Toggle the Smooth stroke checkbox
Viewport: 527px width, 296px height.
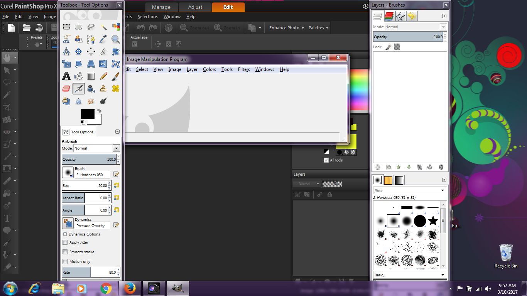click(65, 252)
